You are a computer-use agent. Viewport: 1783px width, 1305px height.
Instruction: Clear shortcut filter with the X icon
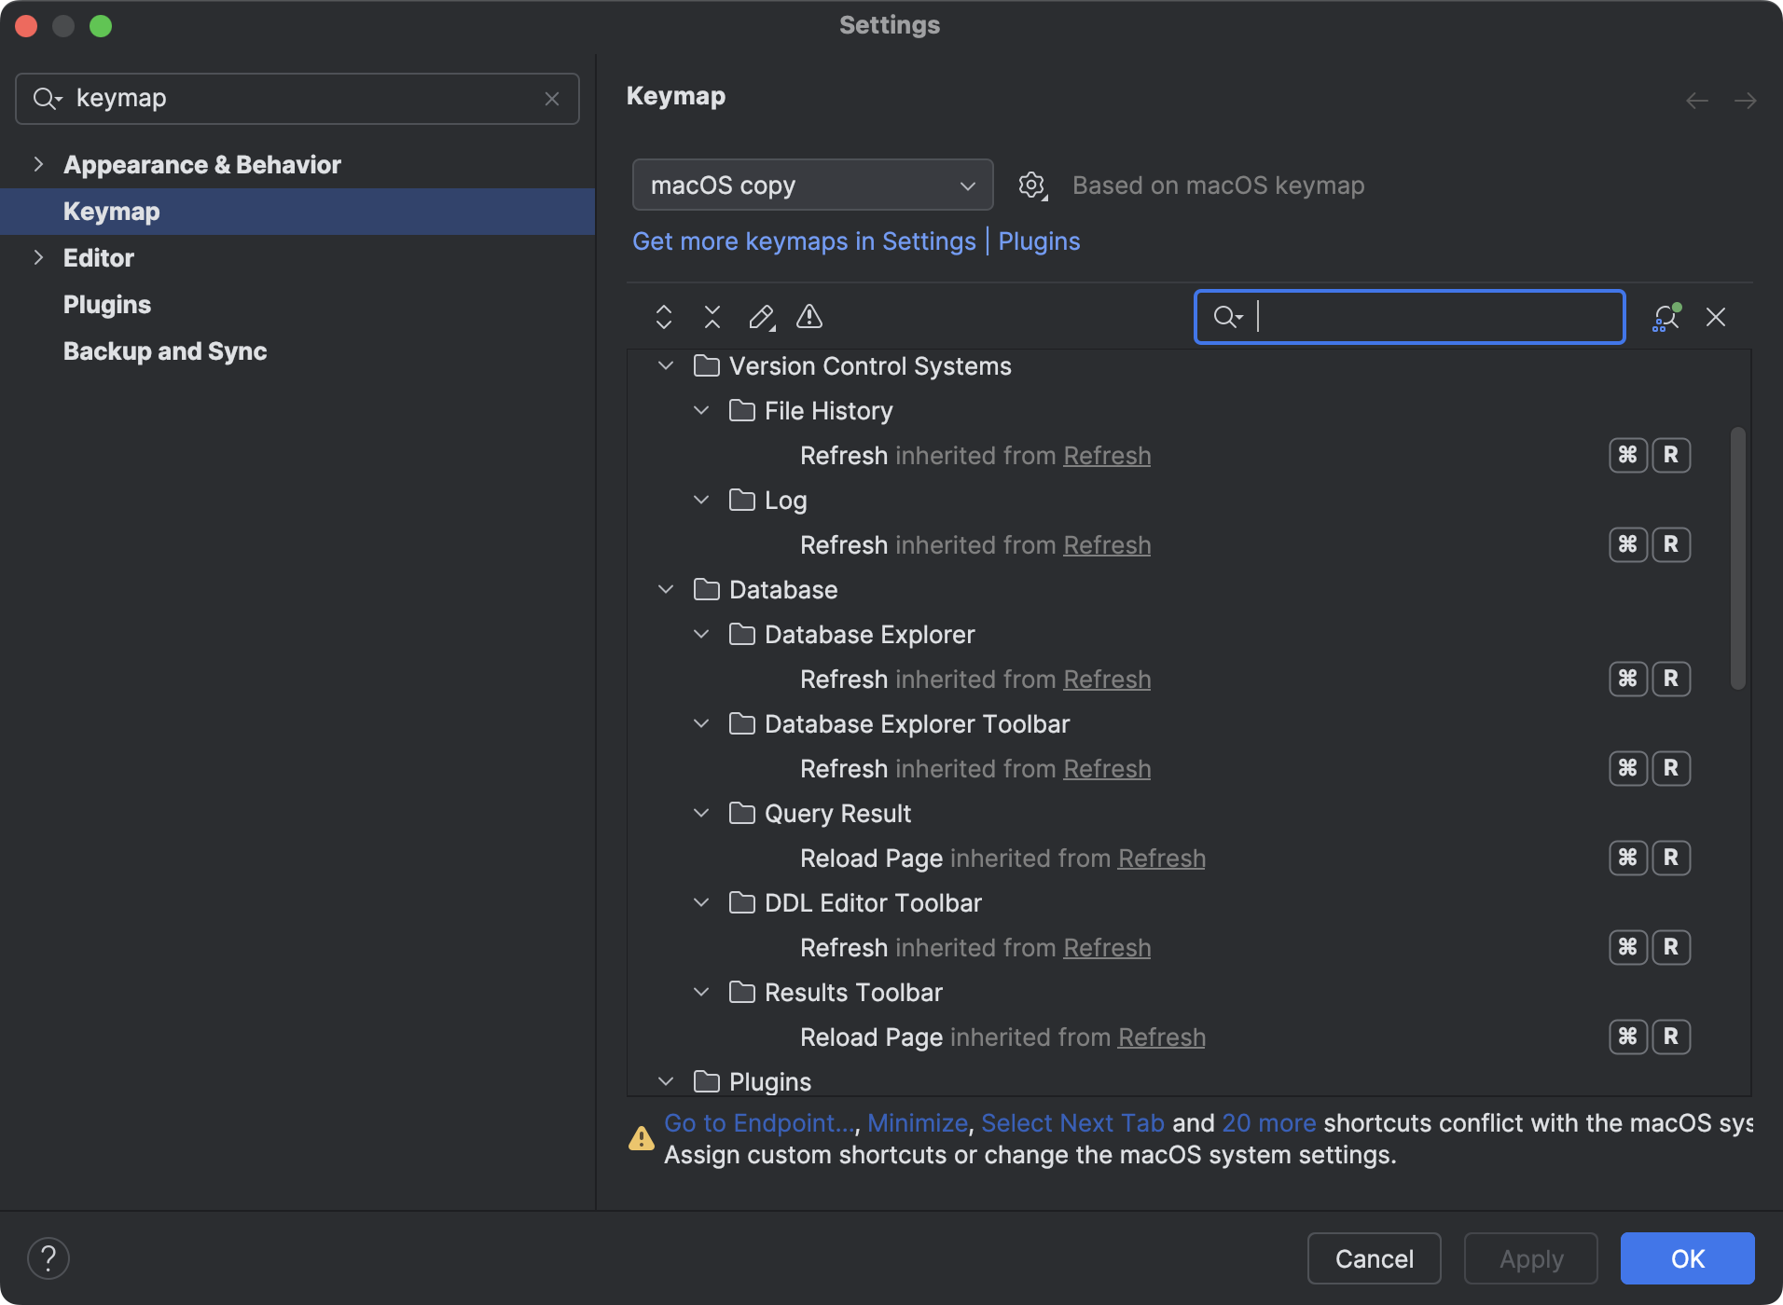click(x=1717, y=318)
